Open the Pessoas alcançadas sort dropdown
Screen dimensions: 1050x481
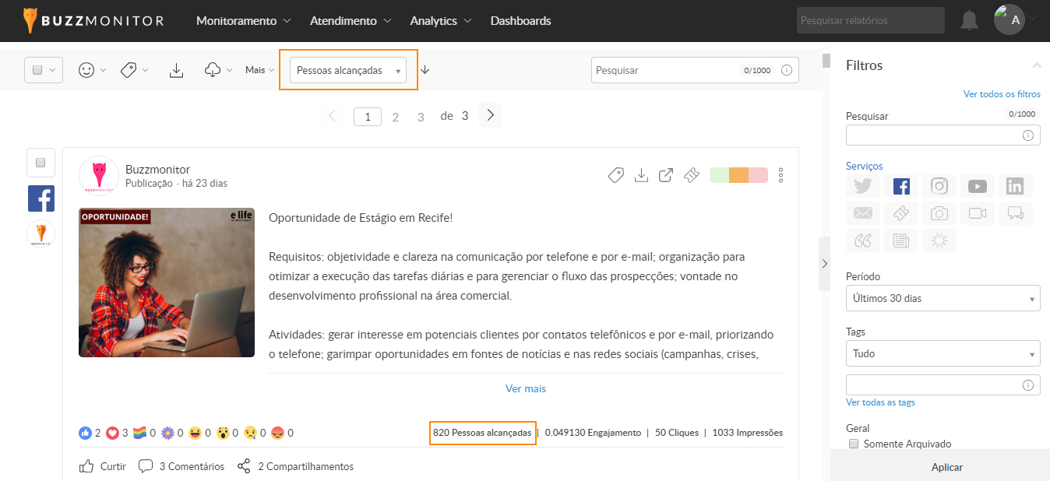[348, 70]
